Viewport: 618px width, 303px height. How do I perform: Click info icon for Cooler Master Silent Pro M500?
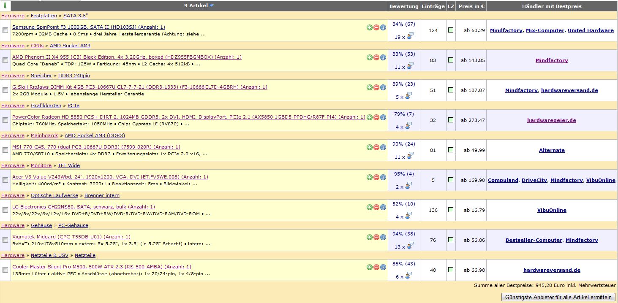(383, 267)
